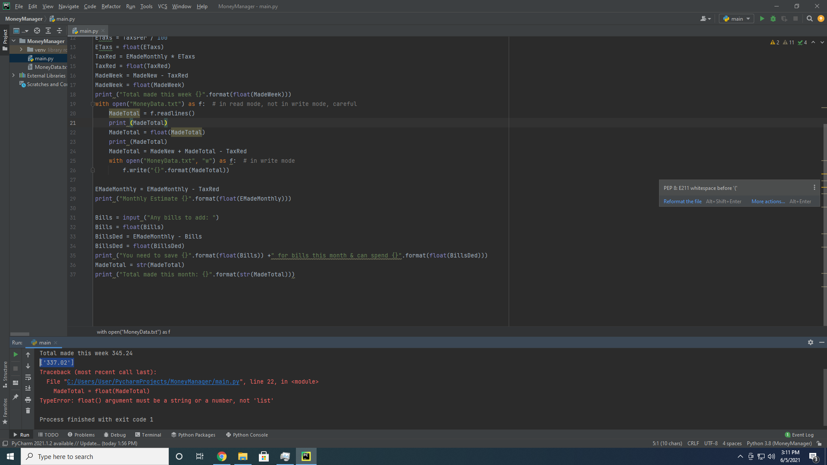
Task: Open Search Everywhere magnifier icon
Action: tap(809, 19)
